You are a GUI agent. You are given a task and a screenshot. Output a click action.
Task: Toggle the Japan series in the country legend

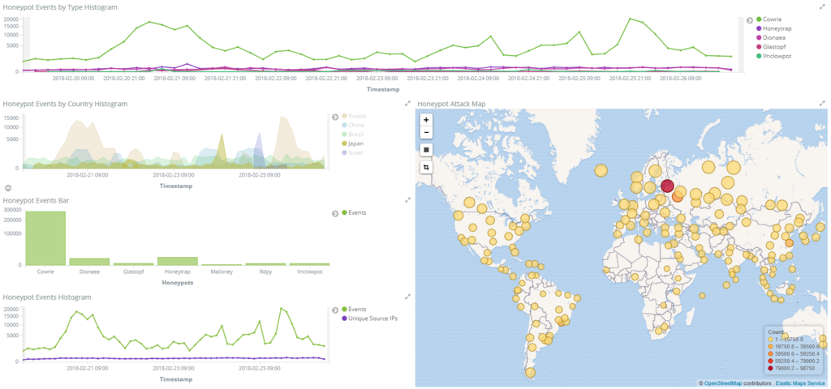[x=353, y=143]
